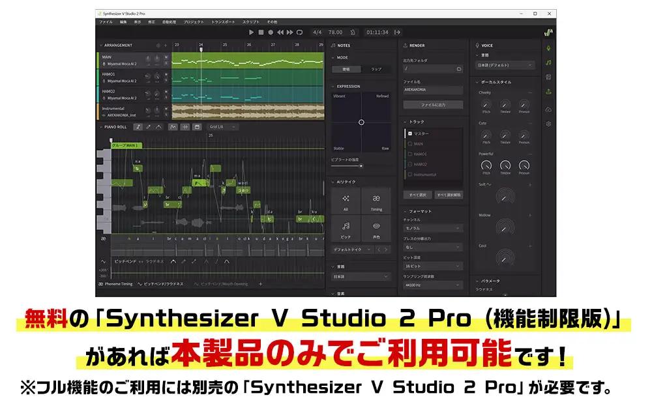Check the HAMO1 track checkbox in Render
Viewport: 652px width, 404px height.
(x=409, y=154)
